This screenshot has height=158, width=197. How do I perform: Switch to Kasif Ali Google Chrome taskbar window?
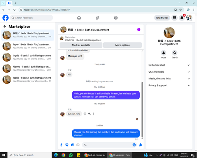95,155
